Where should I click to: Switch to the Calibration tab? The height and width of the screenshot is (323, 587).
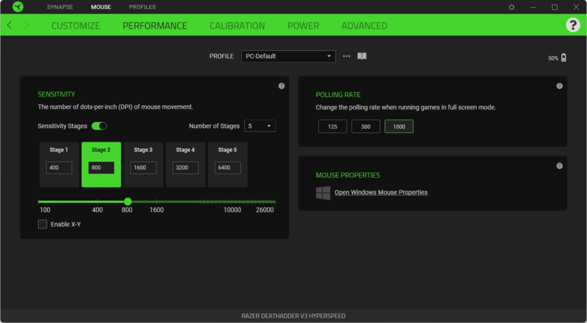click(x=237, y=25)
